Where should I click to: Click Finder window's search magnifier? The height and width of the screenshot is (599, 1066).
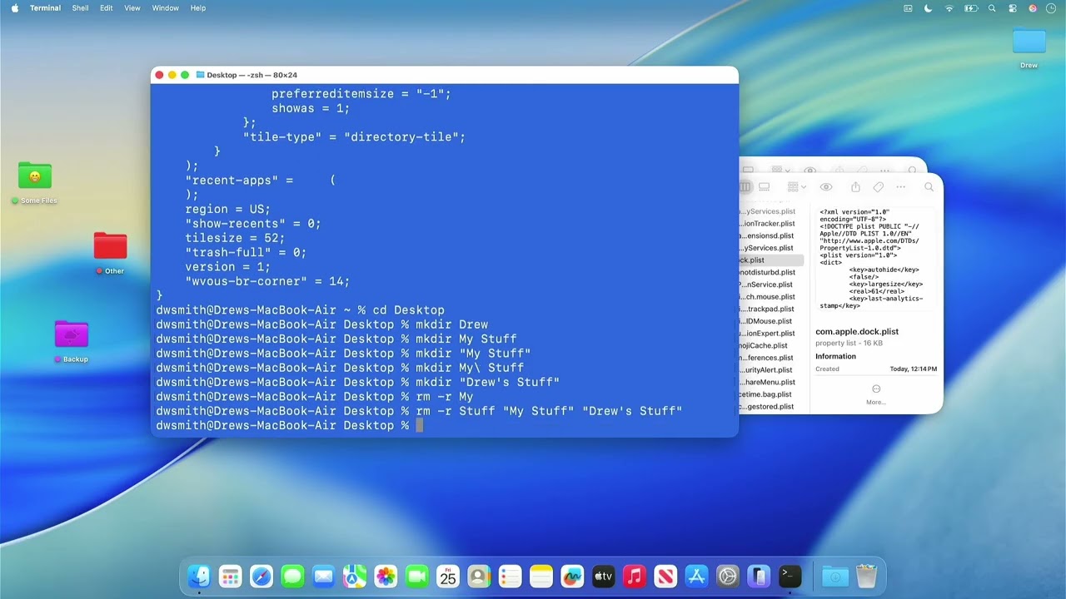pyautogui.click(x=929, y=187)
